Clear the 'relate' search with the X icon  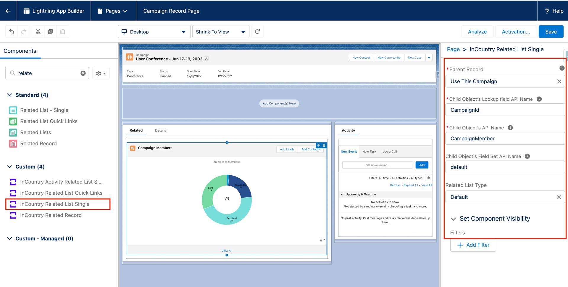(83, 73)
